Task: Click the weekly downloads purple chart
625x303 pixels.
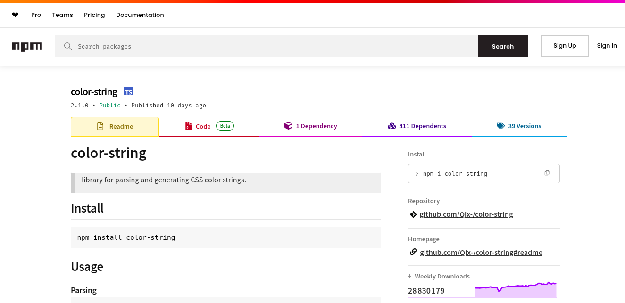Action: coord(516,290)
